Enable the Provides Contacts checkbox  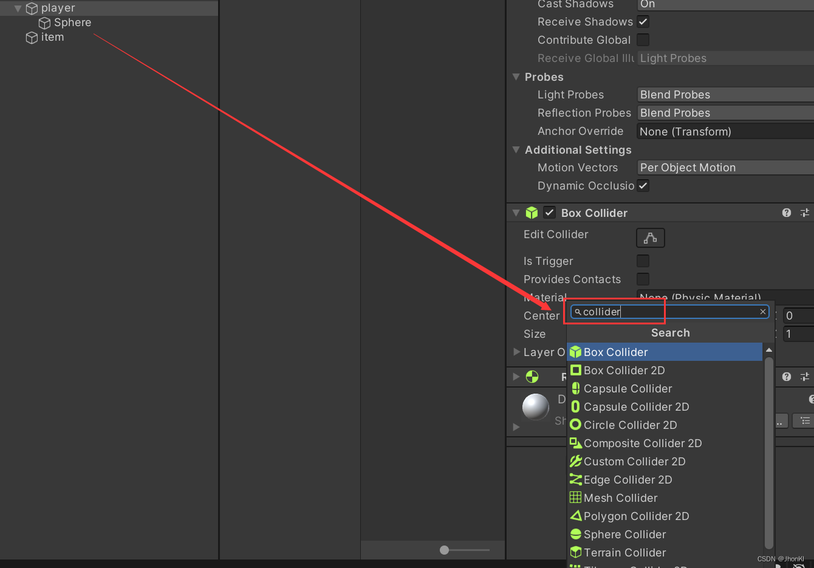[643, 279]
